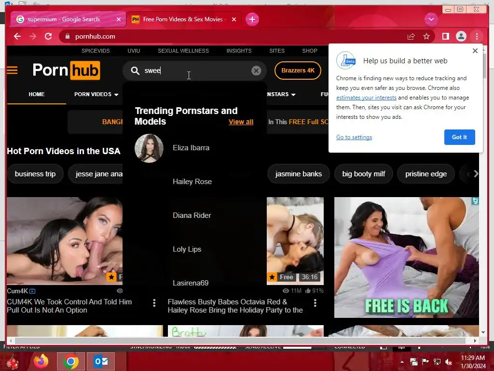Follow the Go to settings link
Screen dimensions: 494x371
354,137
